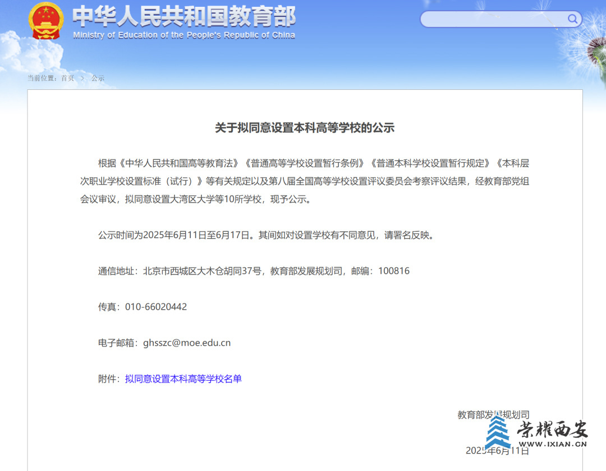
Task: Click the 中华人民共和国教育部 site title
Action: coord(184,16)
